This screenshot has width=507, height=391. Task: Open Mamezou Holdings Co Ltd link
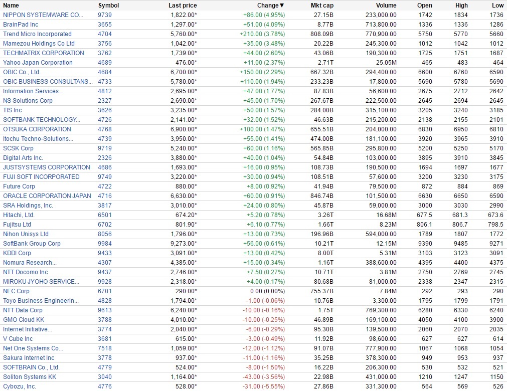coord(39,44)
